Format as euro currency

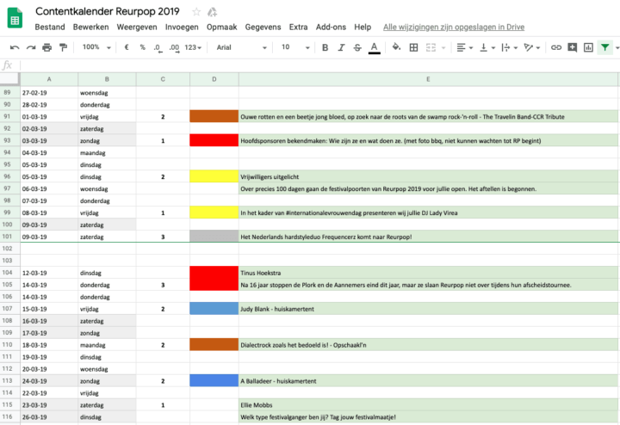[127, 47]
